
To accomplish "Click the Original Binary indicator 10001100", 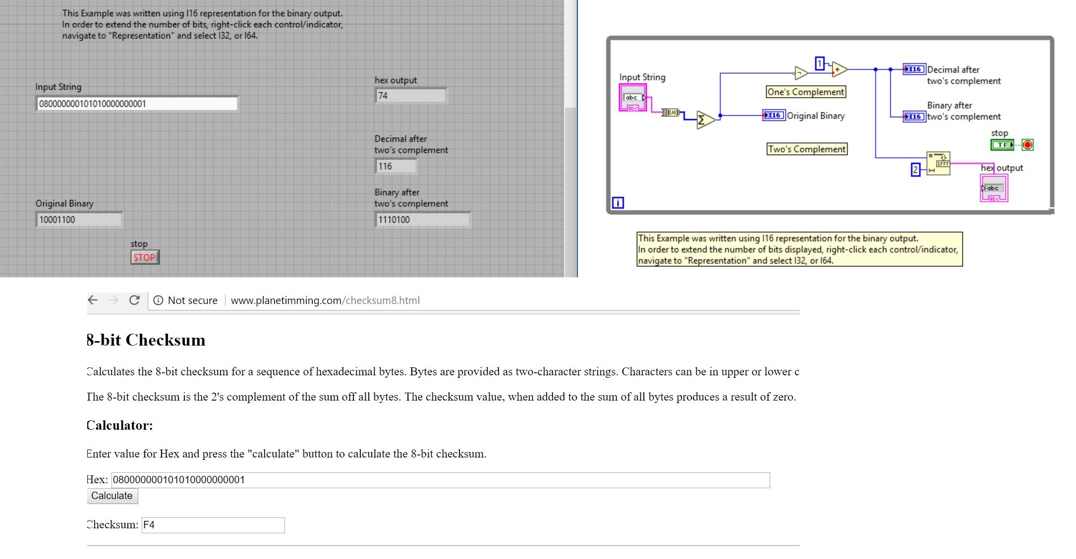I will (79, 220).
